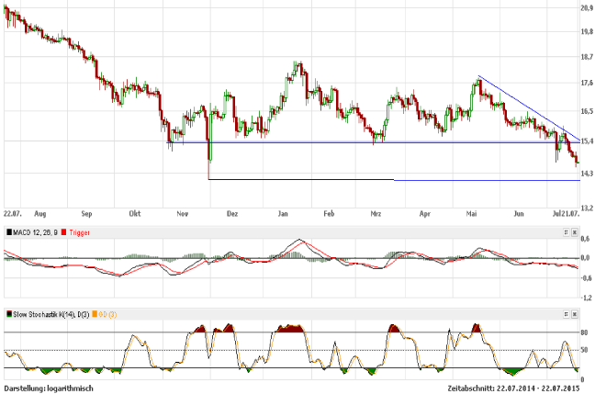
Task: Click the black MACD legend square
Action: pos(9,233)
